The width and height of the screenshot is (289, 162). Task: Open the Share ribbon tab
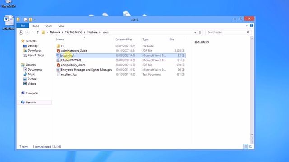(x=49, y=26)
